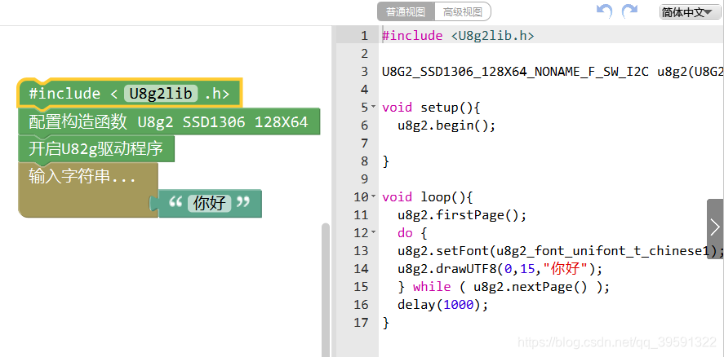
Task: Expand the right side panel chevron
Action: [715, 229]
